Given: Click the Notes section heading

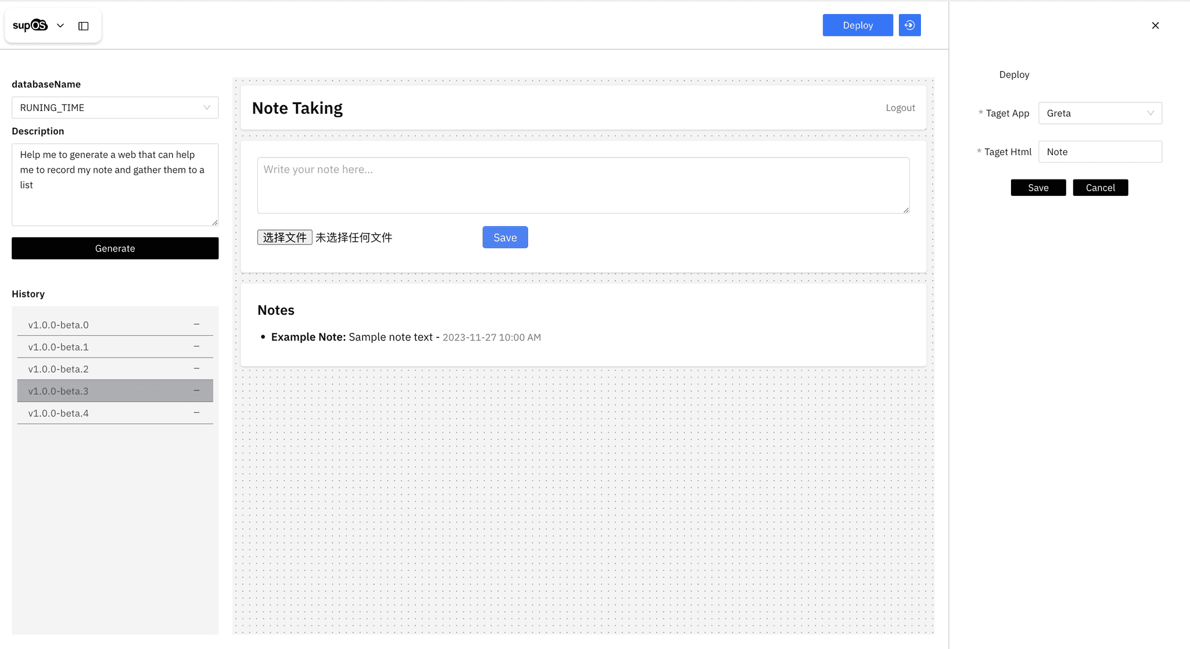Looking at the screenshot, I should [276, 310].
